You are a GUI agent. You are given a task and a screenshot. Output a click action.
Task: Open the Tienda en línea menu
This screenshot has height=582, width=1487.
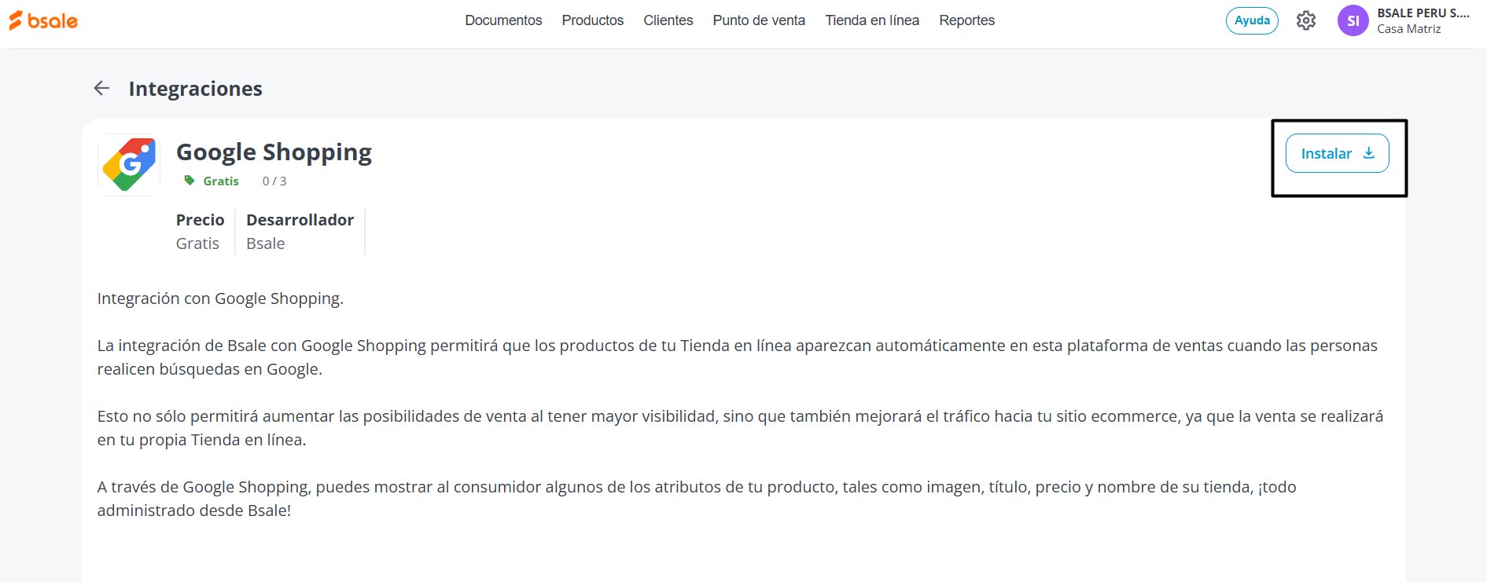click(x=872, y=20)
